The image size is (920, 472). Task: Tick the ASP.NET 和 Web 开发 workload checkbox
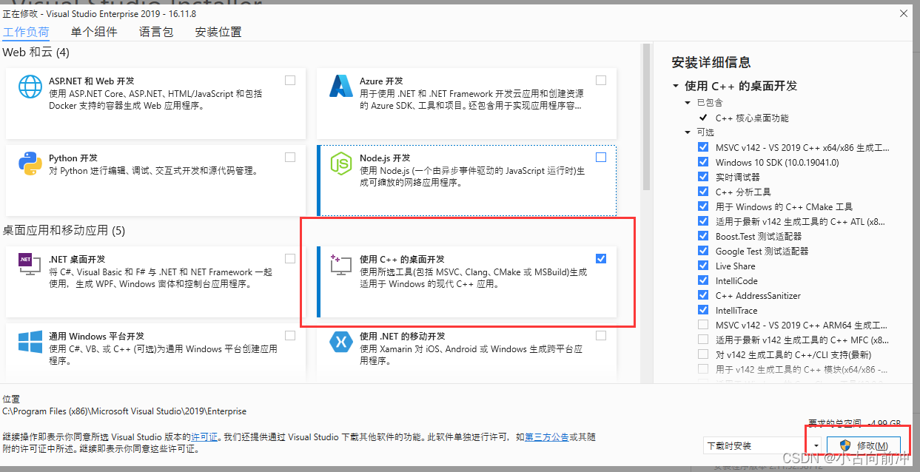(290, 80)
